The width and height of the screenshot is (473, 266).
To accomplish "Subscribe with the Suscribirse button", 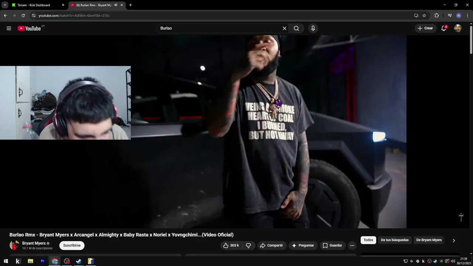I will point(72,245).
